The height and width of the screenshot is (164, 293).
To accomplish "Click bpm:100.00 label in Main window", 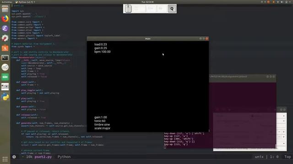I will tap(103, 51).
